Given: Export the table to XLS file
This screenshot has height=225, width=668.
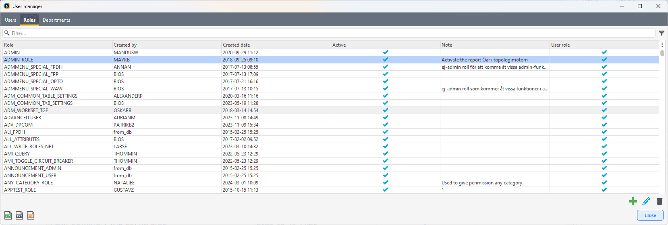Looking at the screenshot, I should pyautogui.click(x=8, y=215).
